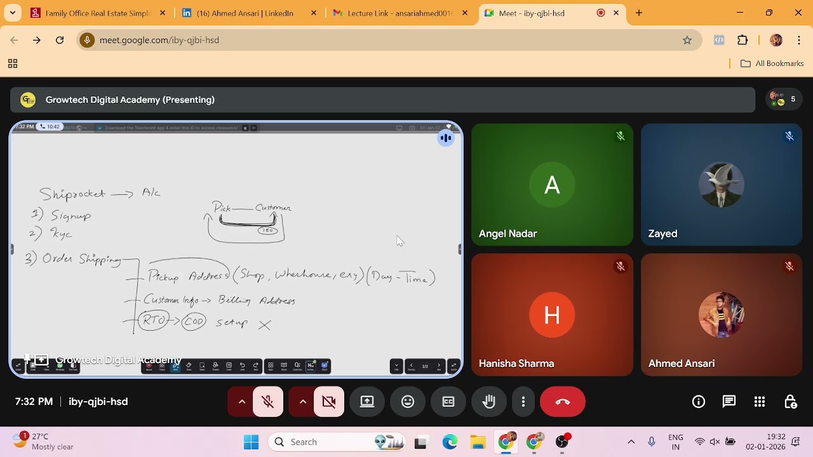Toggle microphone mute in Meet controls
The height and width of the screenshot is (457, 813).
point(268,402)
